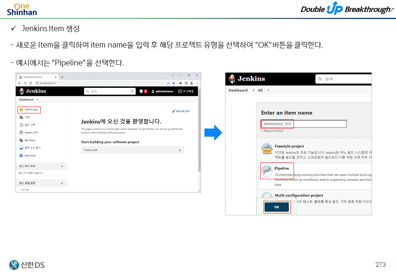Click the Pipeline title text
This screenshot has width=396, height=274.
(282, 168)
